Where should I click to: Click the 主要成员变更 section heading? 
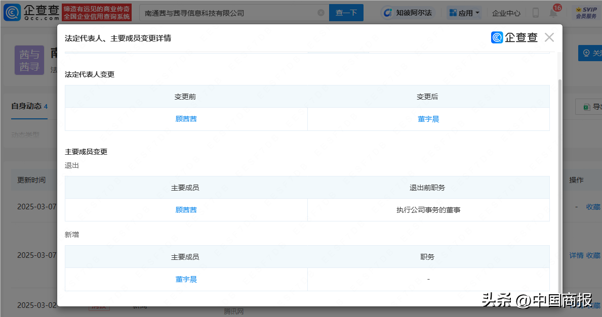tap(86, 152)
